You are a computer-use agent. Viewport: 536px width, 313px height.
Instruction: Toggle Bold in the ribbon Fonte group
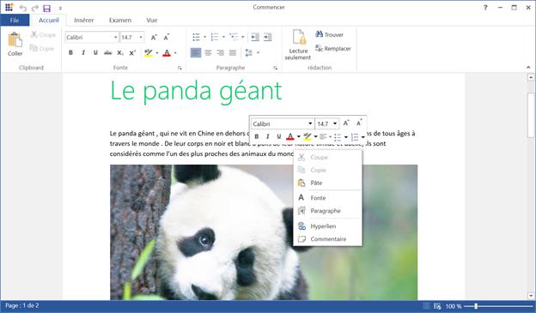click(x=70, y=52)
